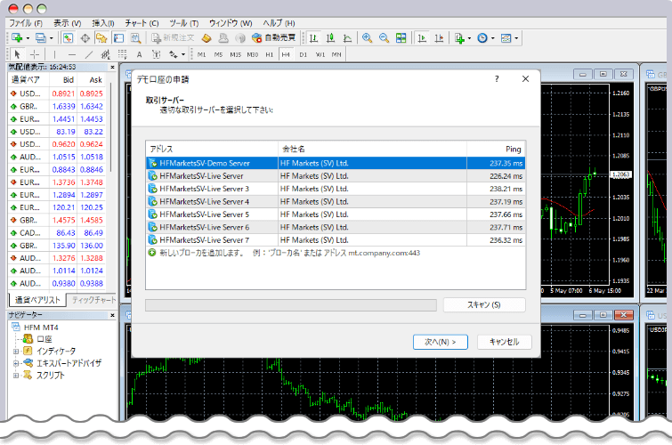Select the 通貨ペアリスト tab
This screenshot has height=445, width=672.
tap(37, 300)
